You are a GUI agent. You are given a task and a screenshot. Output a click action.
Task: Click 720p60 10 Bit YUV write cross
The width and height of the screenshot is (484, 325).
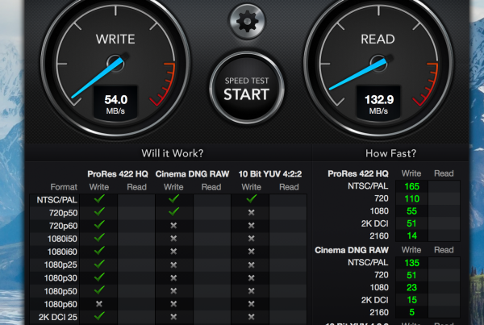[251, 226]
